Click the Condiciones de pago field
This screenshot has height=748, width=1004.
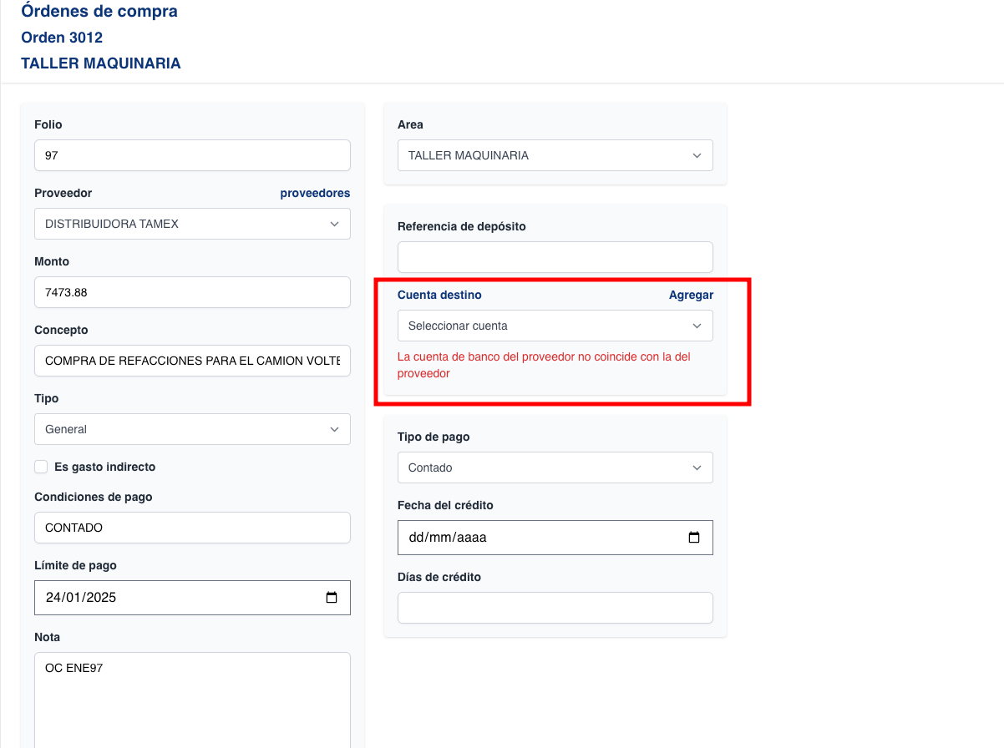tap(192, 528)
